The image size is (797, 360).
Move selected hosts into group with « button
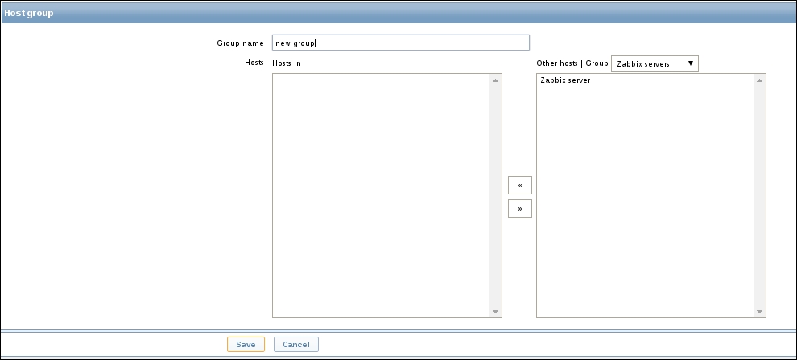coord(520,186)
